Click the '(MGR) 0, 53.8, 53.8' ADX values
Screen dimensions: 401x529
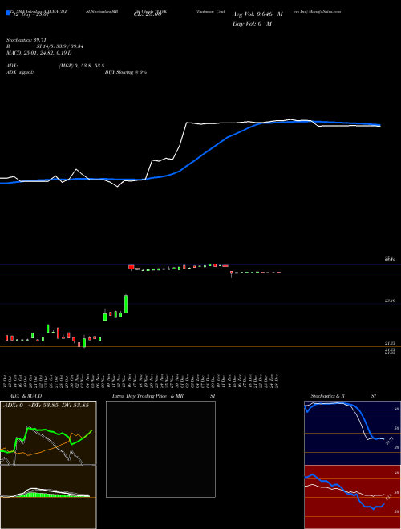81,66
